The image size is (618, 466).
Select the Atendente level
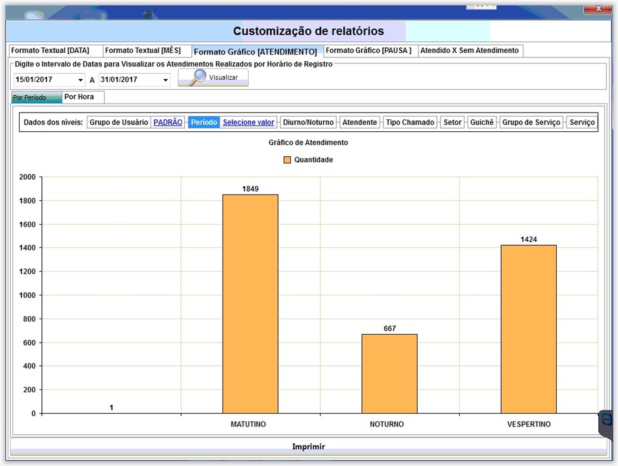[x=360, y=122]
